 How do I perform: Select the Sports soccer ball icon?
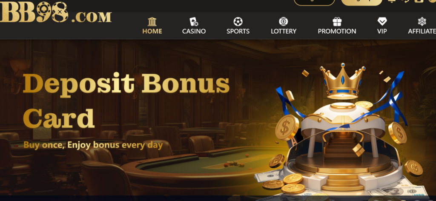pyautogui.click(x=238, y=22)
